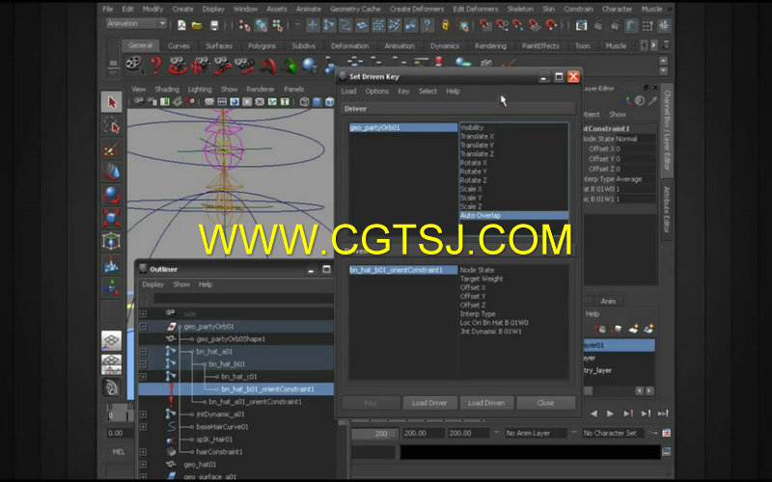
Task: Click wireframe cube icon in viewport toolbar
Action: coord(304,102)
